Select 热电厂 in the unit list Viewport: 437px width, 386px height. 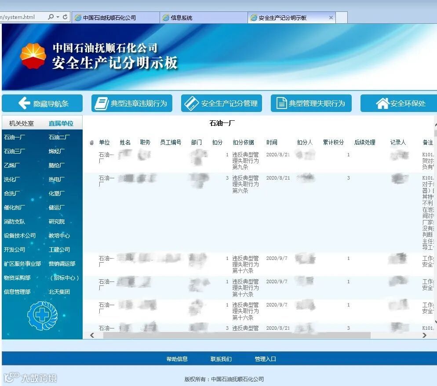click(57, 179)
